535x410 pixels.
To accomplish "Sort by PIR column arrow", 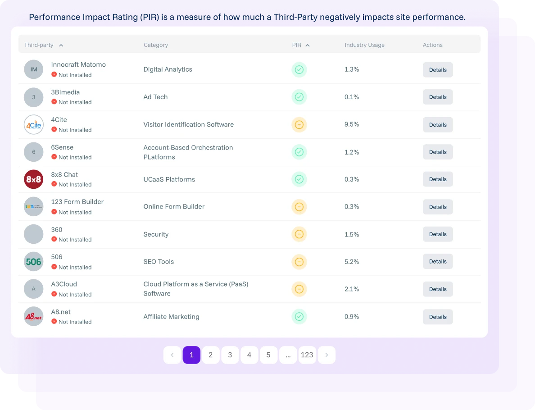I will [x=308, y=45].
